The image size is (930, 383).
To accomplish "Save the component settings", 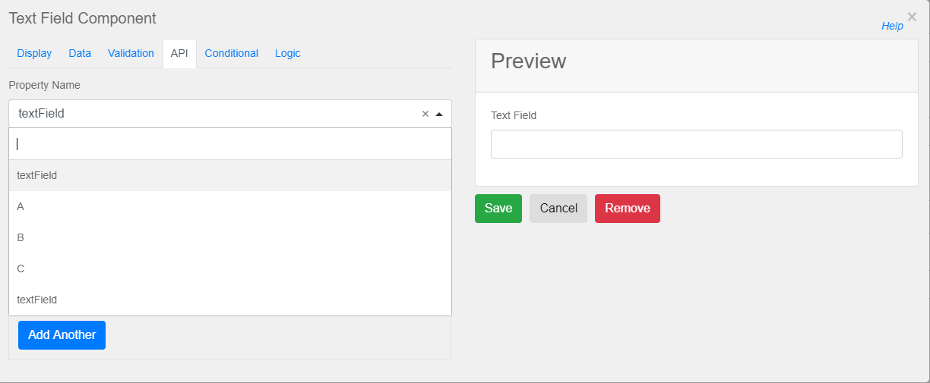I will click(x=498, y=209).
